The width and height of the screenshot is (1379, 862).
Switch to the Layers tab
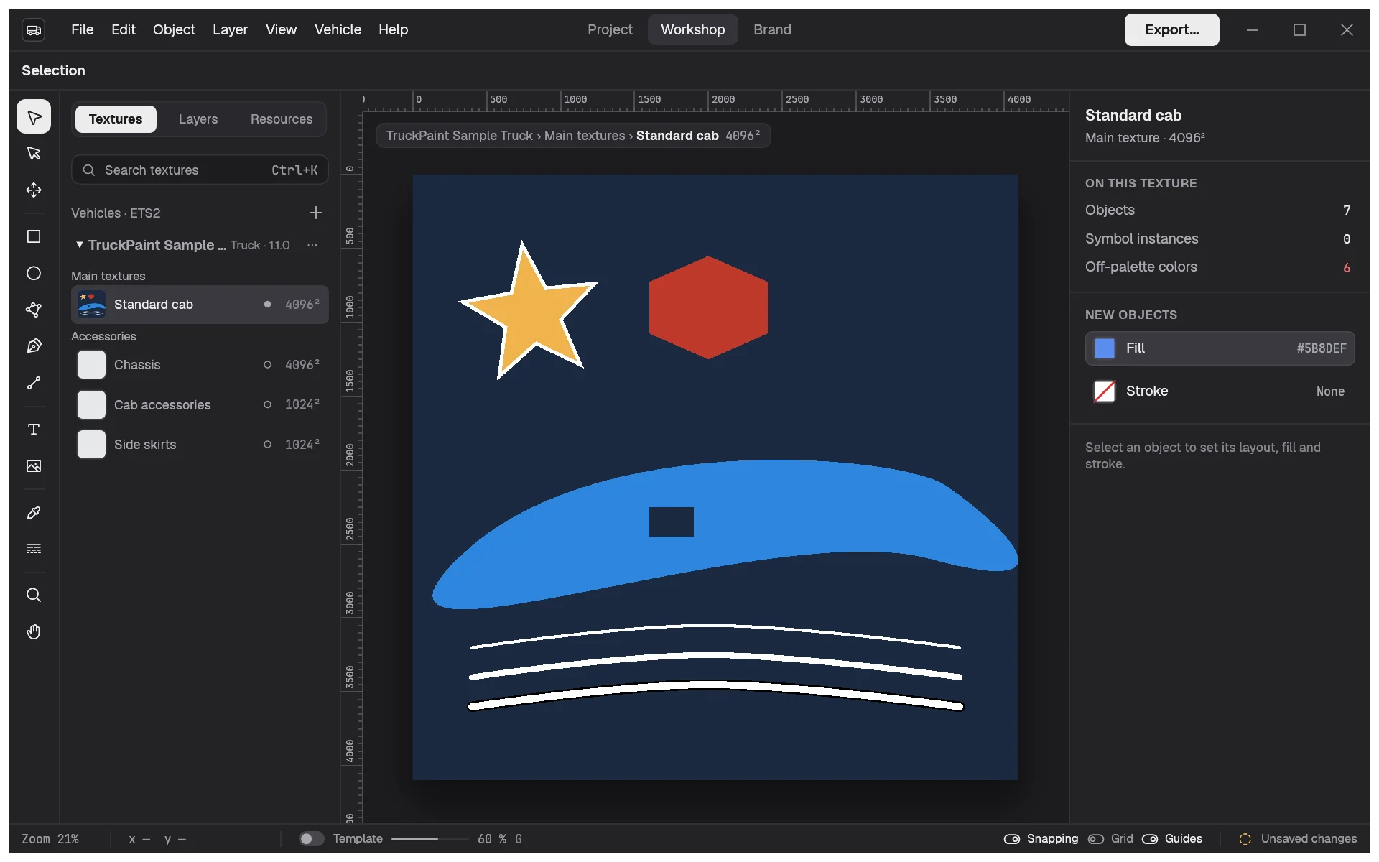198,119
